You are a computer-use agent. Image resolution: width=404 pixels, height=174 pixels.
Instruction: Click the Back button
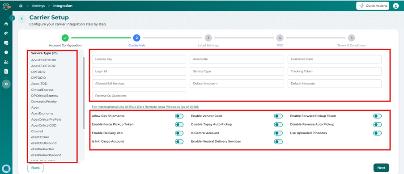coord(35,168)
